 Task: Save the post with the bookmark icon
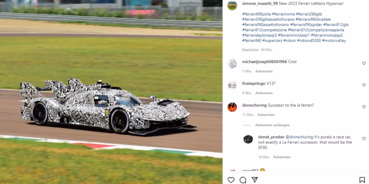point(362,180)
